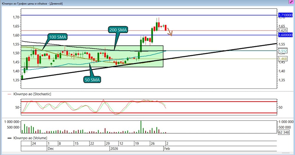Click the '50' label right of Stochastic panel
Viewport: 295px width, 155px height.
point(281,107)
